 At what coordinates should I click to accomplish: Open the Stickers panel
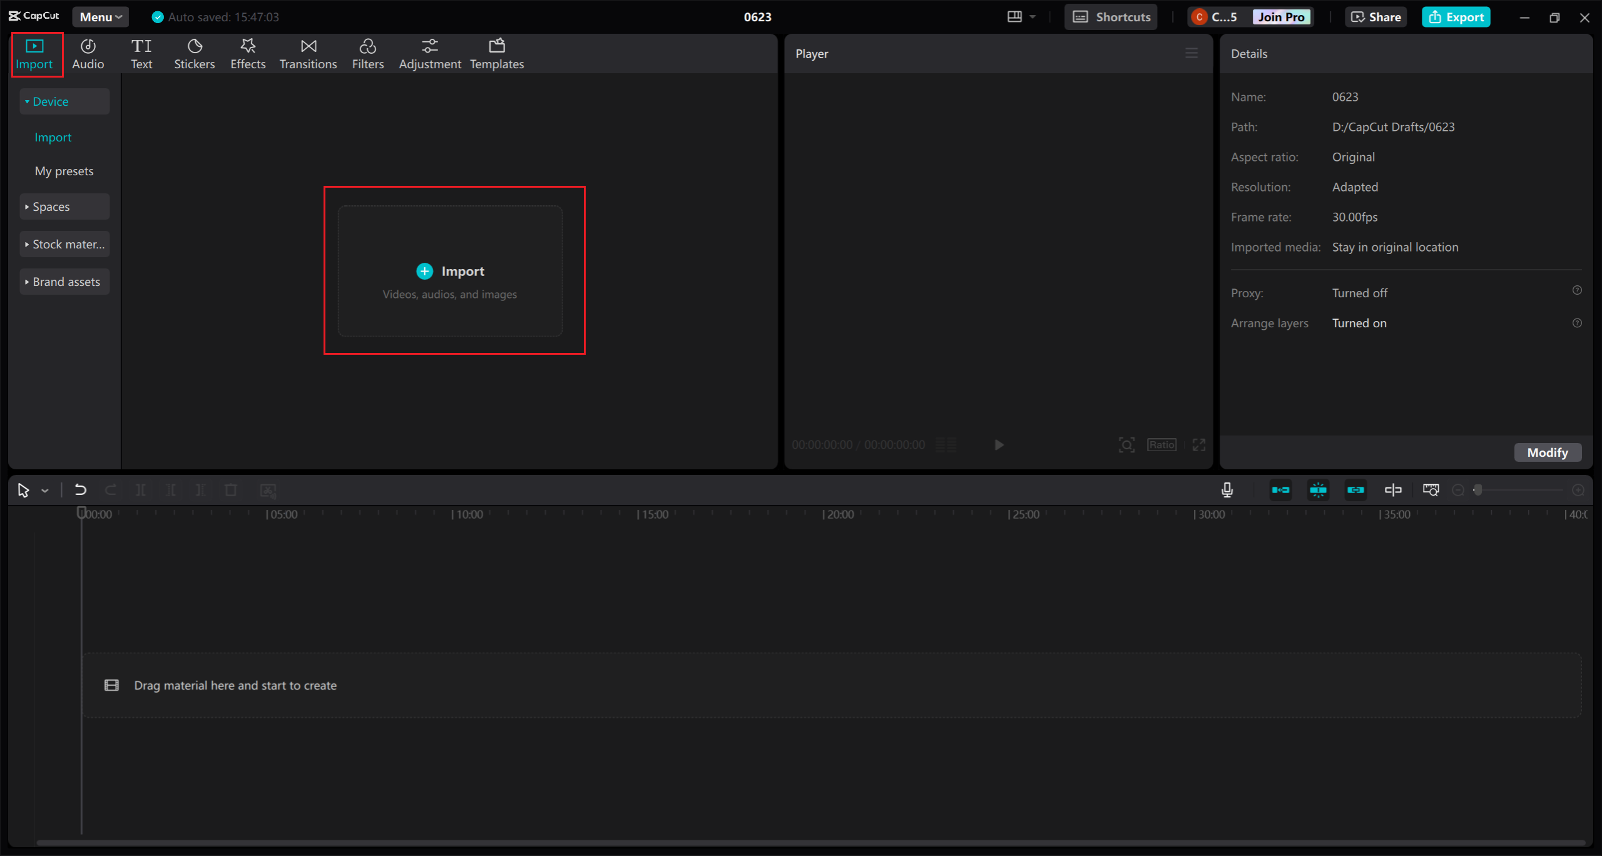pyautogui.click(x=194, y=54)
